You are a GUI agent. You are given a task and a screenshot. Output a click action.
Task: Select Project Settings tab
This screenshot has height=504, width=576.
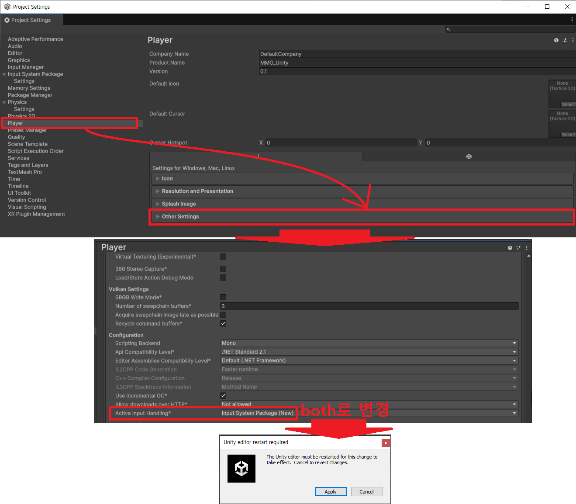(31, 20)
